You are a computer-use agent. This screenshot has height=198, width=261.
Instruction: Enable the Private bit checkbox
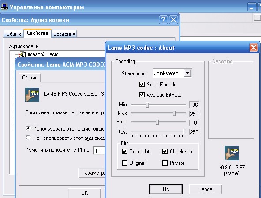[164, 163]
